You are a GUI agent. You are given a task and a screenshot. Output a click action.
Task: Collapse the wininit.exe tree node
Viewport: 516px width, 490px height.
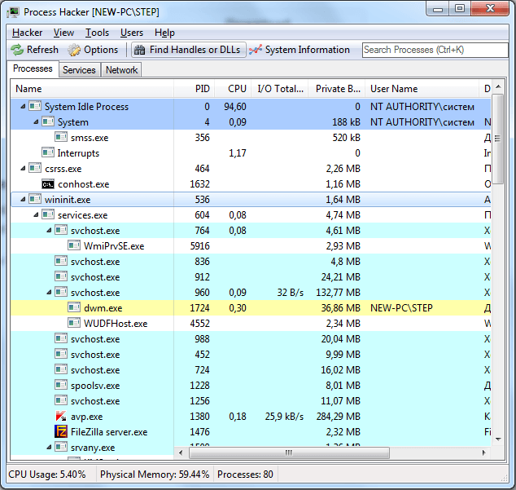pos(23,200)
